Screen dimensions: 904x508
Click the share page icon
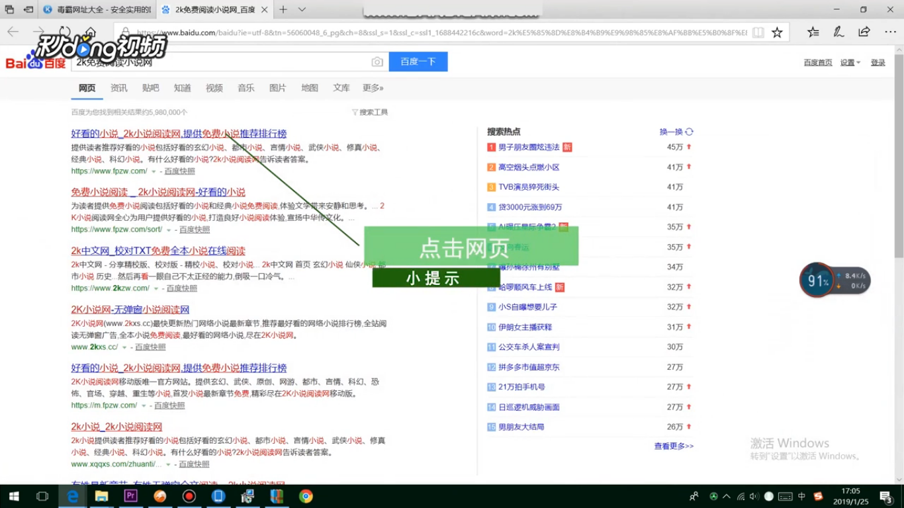(x=864, y=32)
